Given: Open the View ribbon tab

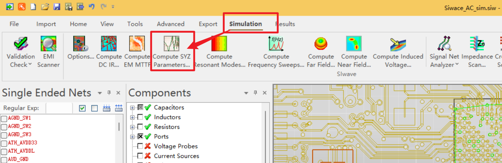Looking at the screenshot, I should [107, 24].
